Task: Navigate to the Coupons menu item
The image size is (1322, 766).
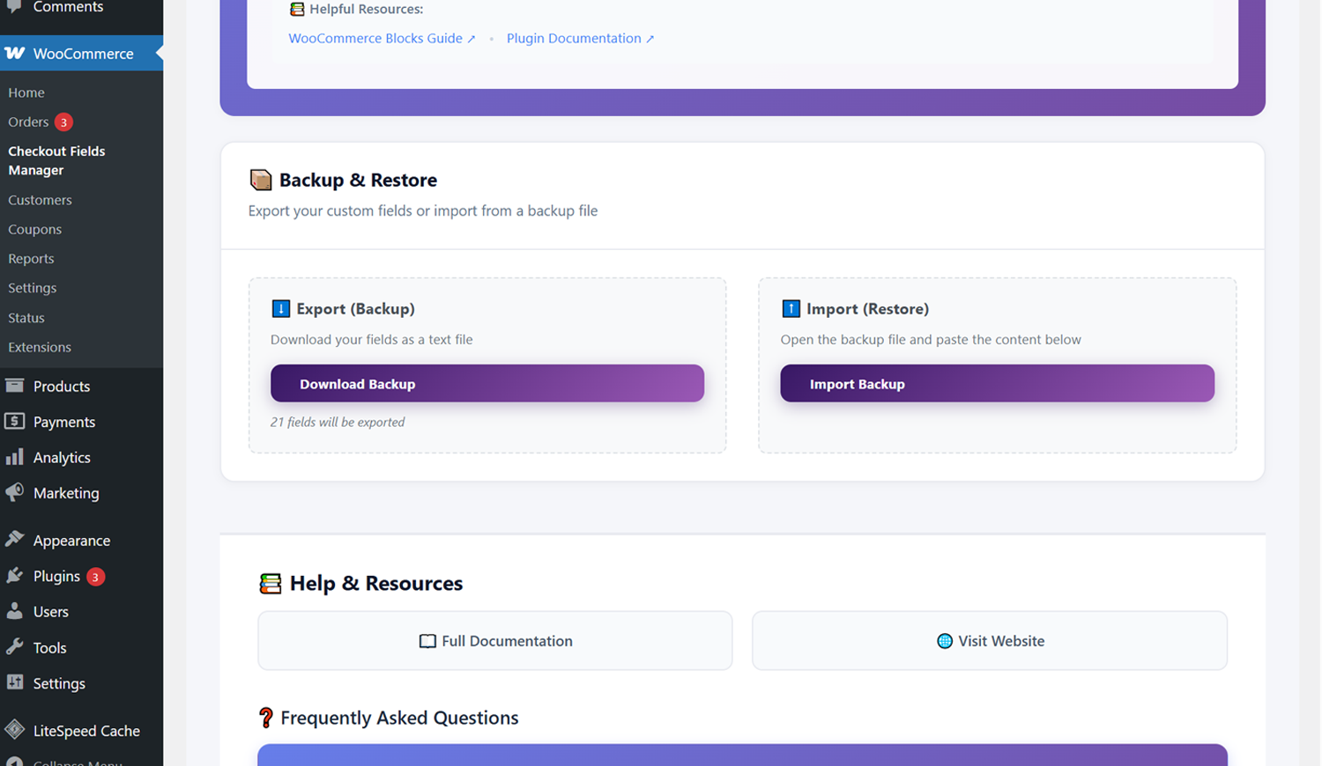Action: click(x=34, y=229)
